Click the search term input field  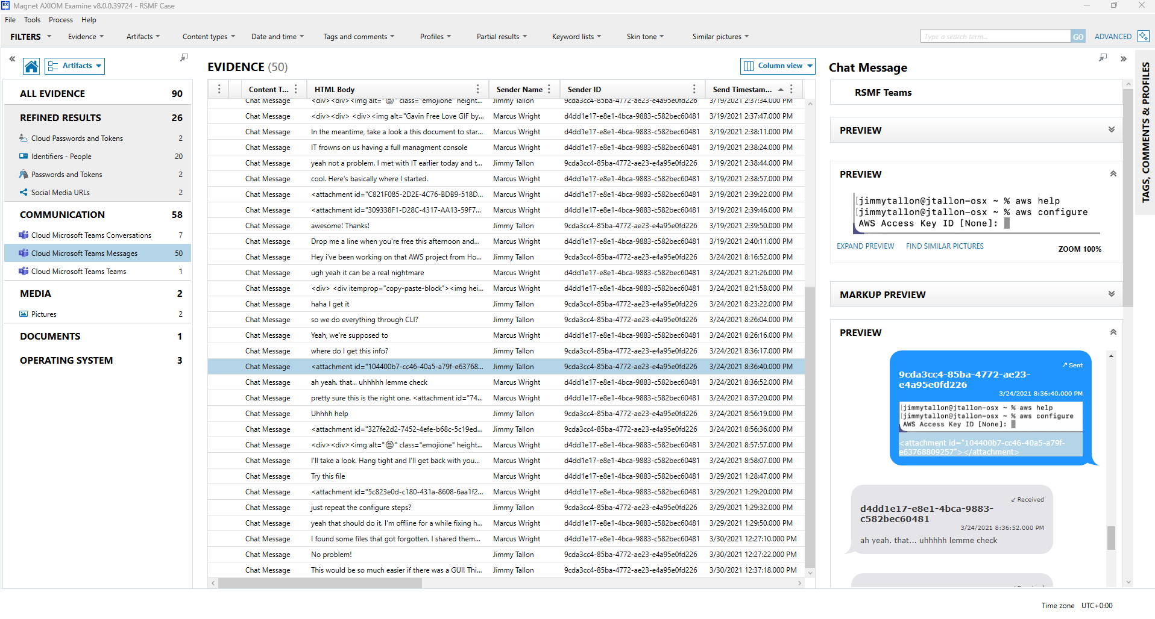point(995,37)
